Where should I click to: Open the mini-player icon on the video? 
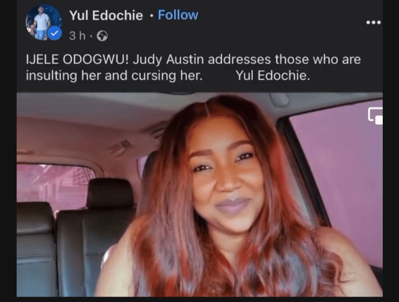376,115
